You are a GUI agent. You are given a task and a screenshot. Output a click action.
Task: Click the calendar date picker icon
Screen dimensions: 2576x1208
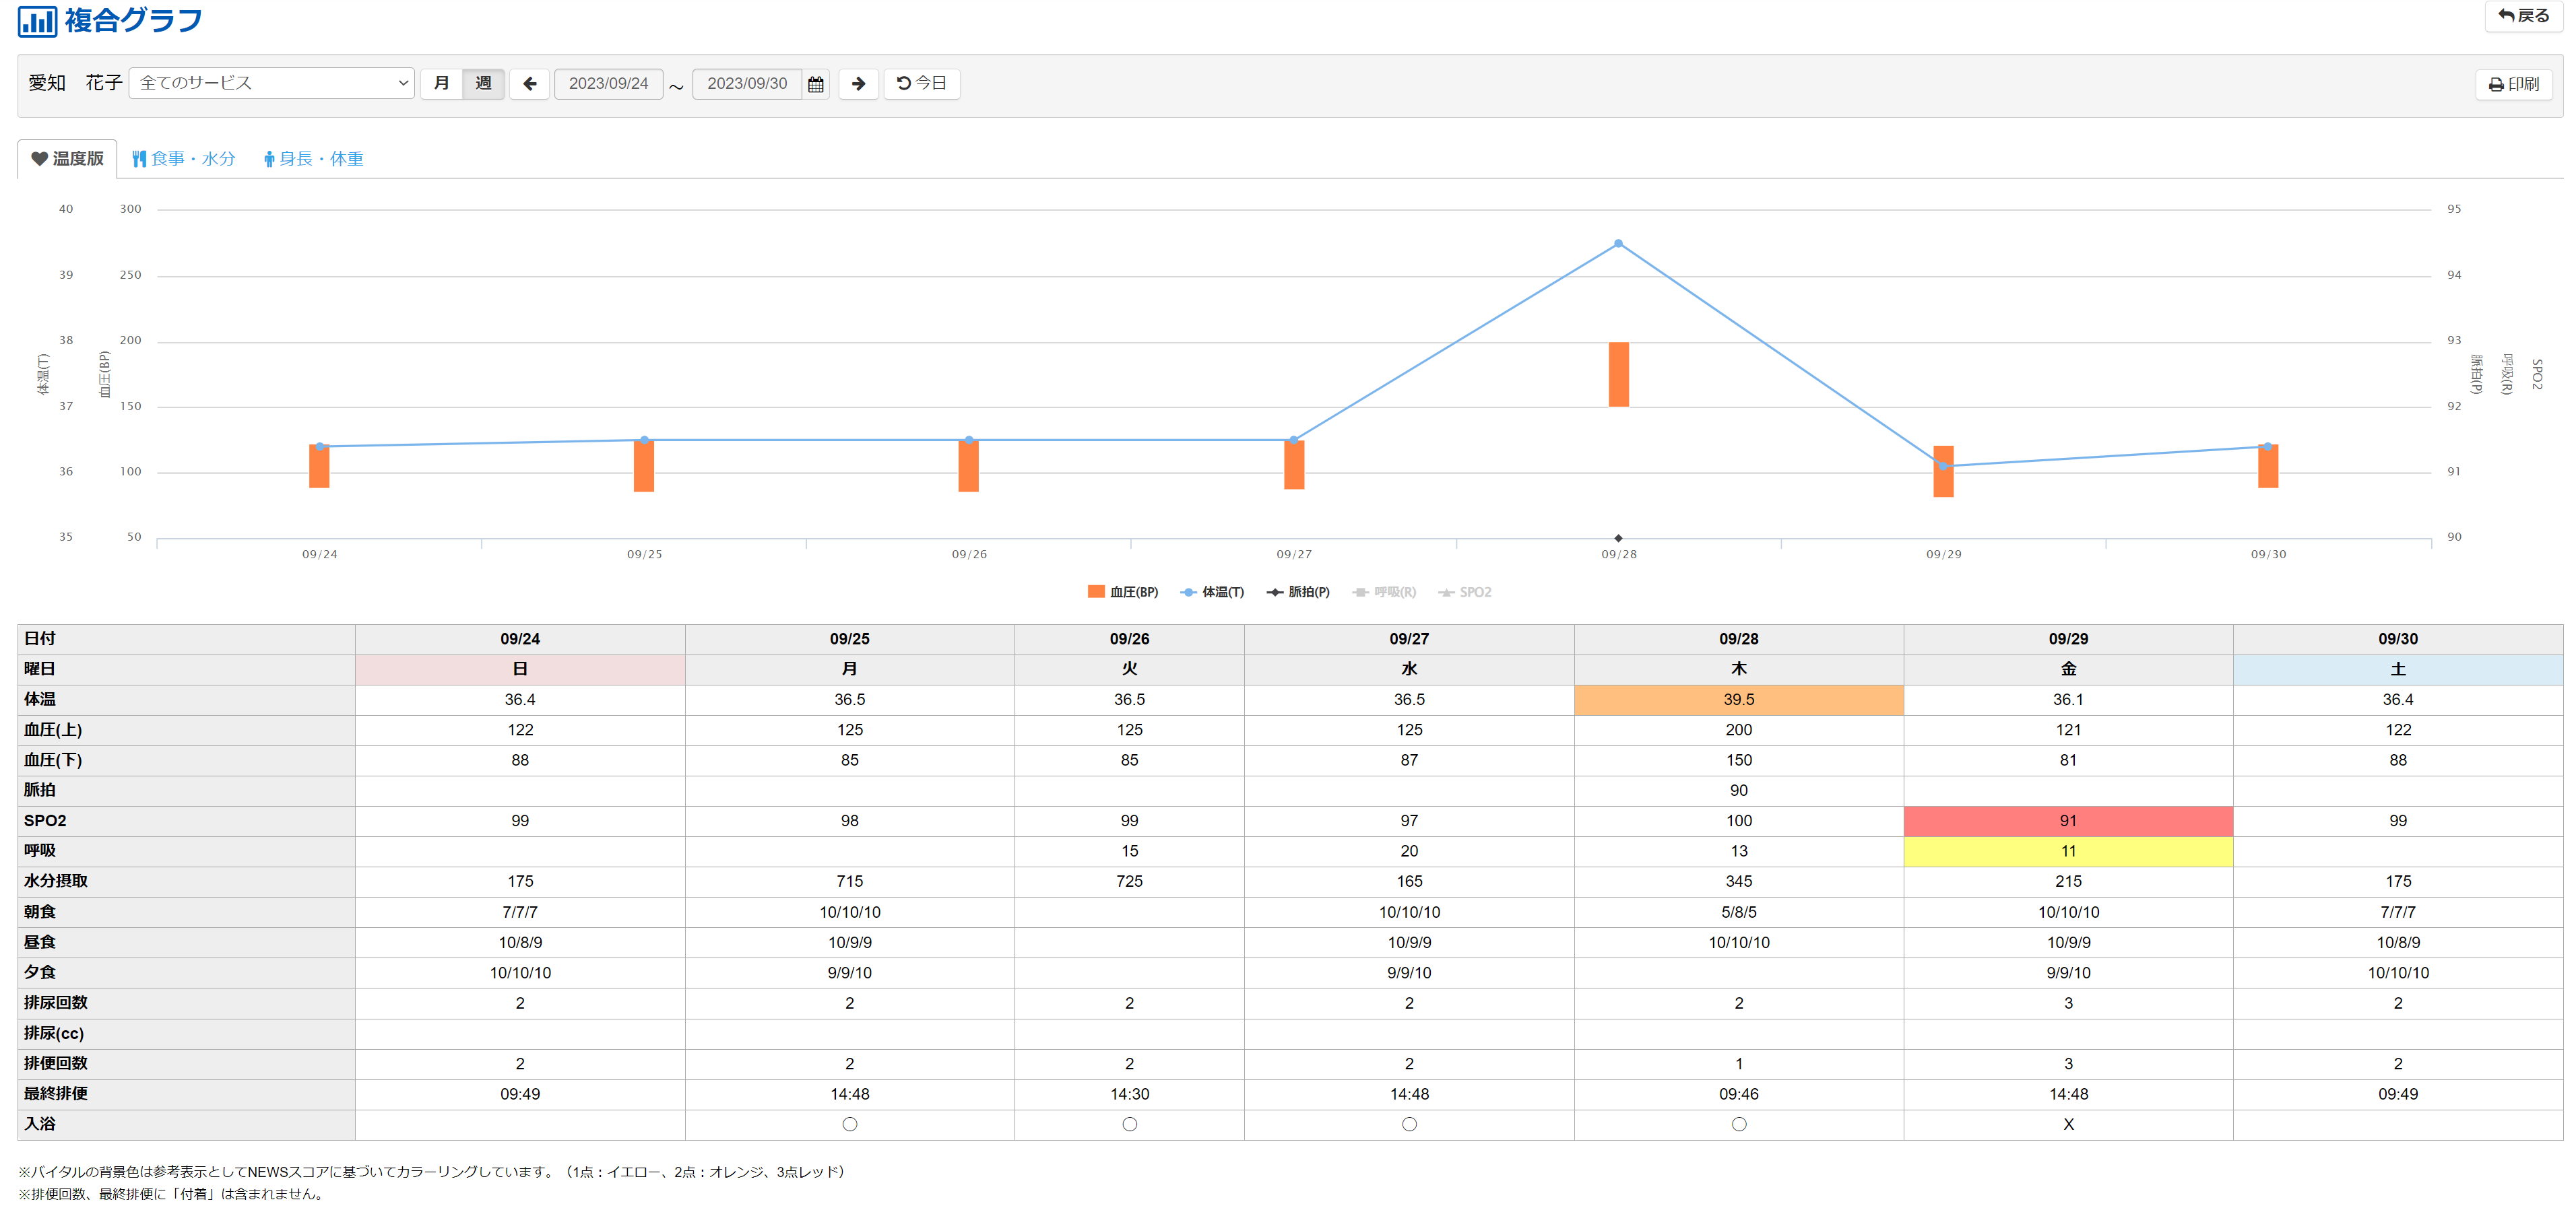815,84
